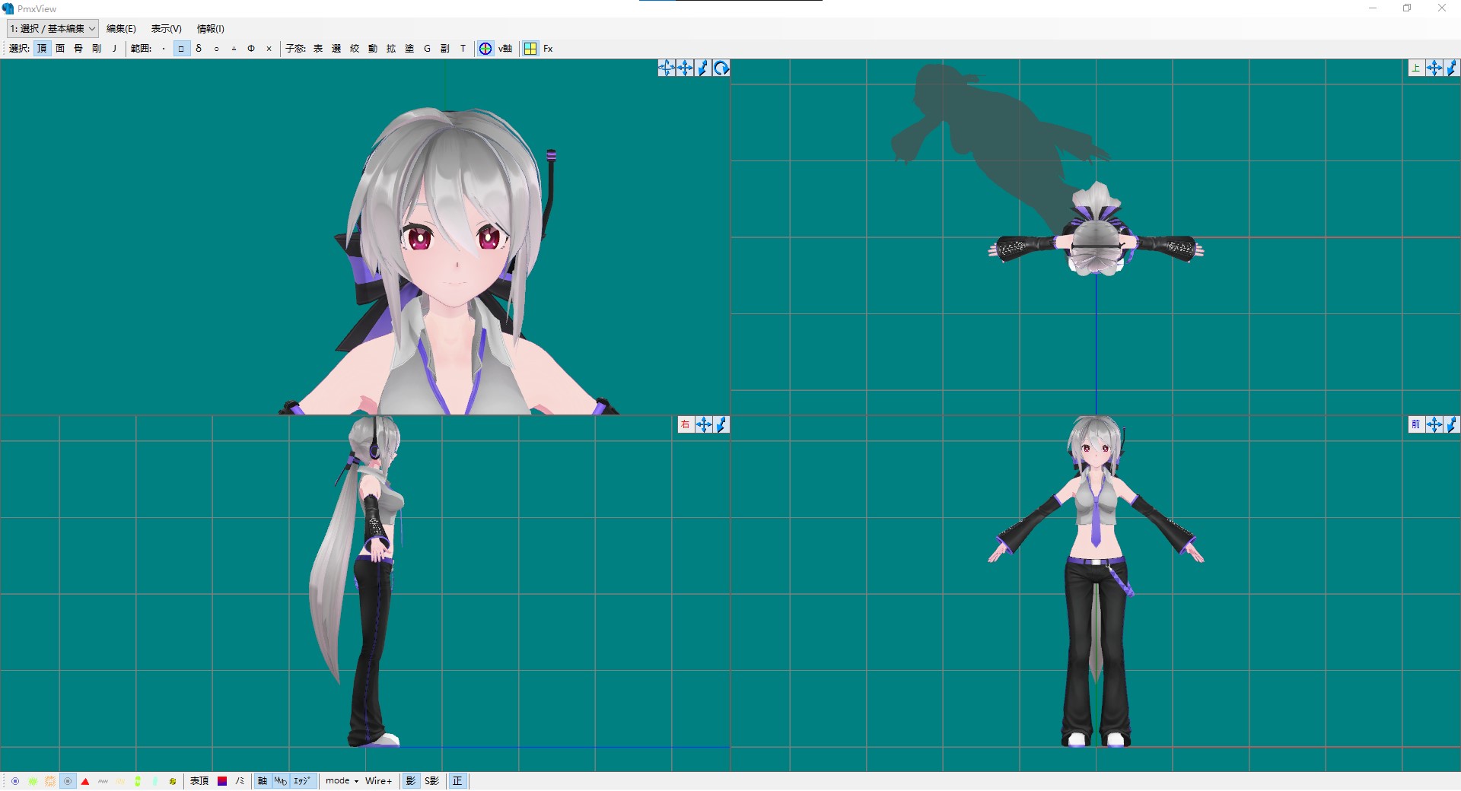This screenshot has width=1461, height=791.
Task: Open the 選択/基本編集 editing mode dropdown
Action: pyautogui.click(x=50, y=28)
